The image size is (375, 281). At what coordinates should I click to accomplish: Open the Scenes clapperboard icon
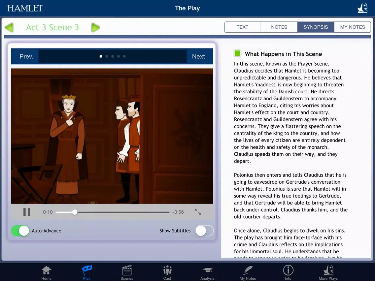coord(127,272)
